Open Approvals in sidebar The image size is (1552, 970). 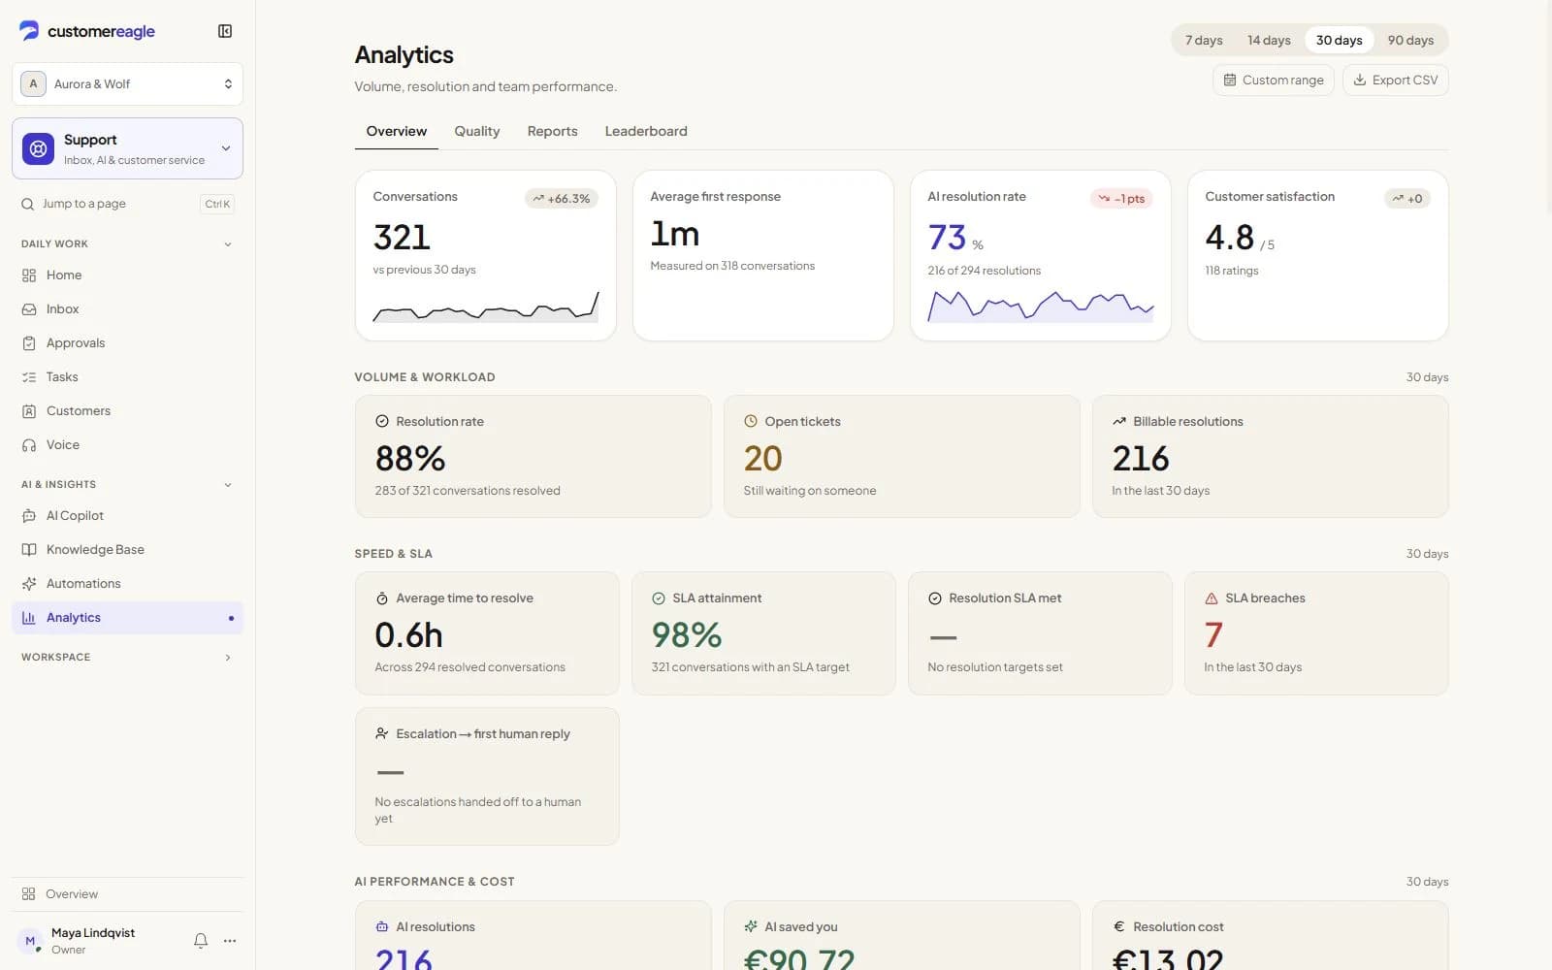[x=127, y=343]
